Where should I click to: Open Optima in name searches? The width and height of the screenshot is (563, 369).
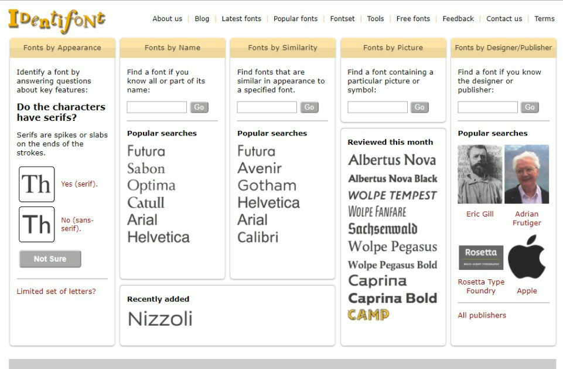tap(151, 186)
